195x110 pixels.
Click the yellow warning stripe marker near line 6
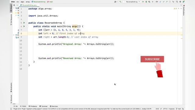[x=182, y=28]
